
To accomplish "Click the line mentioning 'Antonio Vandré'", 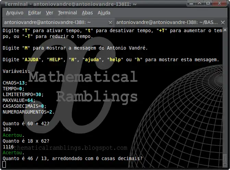I will click(75, 48).
